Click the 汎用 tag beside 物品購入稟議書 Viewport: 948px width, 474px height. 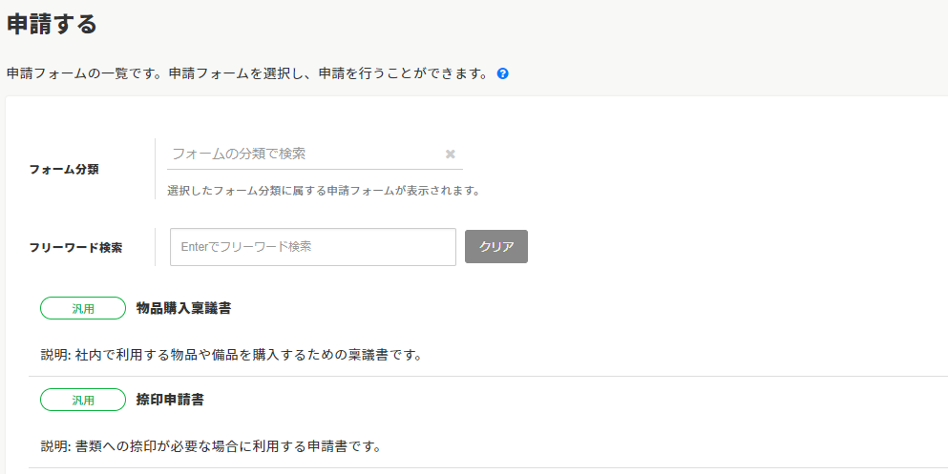pos(83,308)
